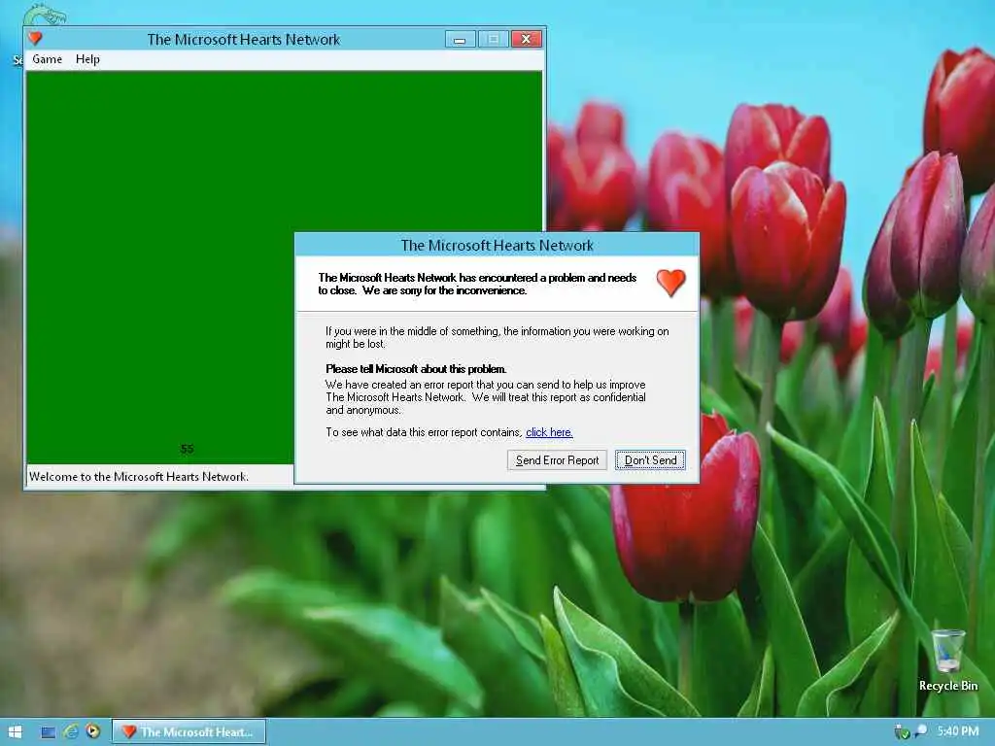Click the heart icon in Hearts title bar

tap(36, 39)
